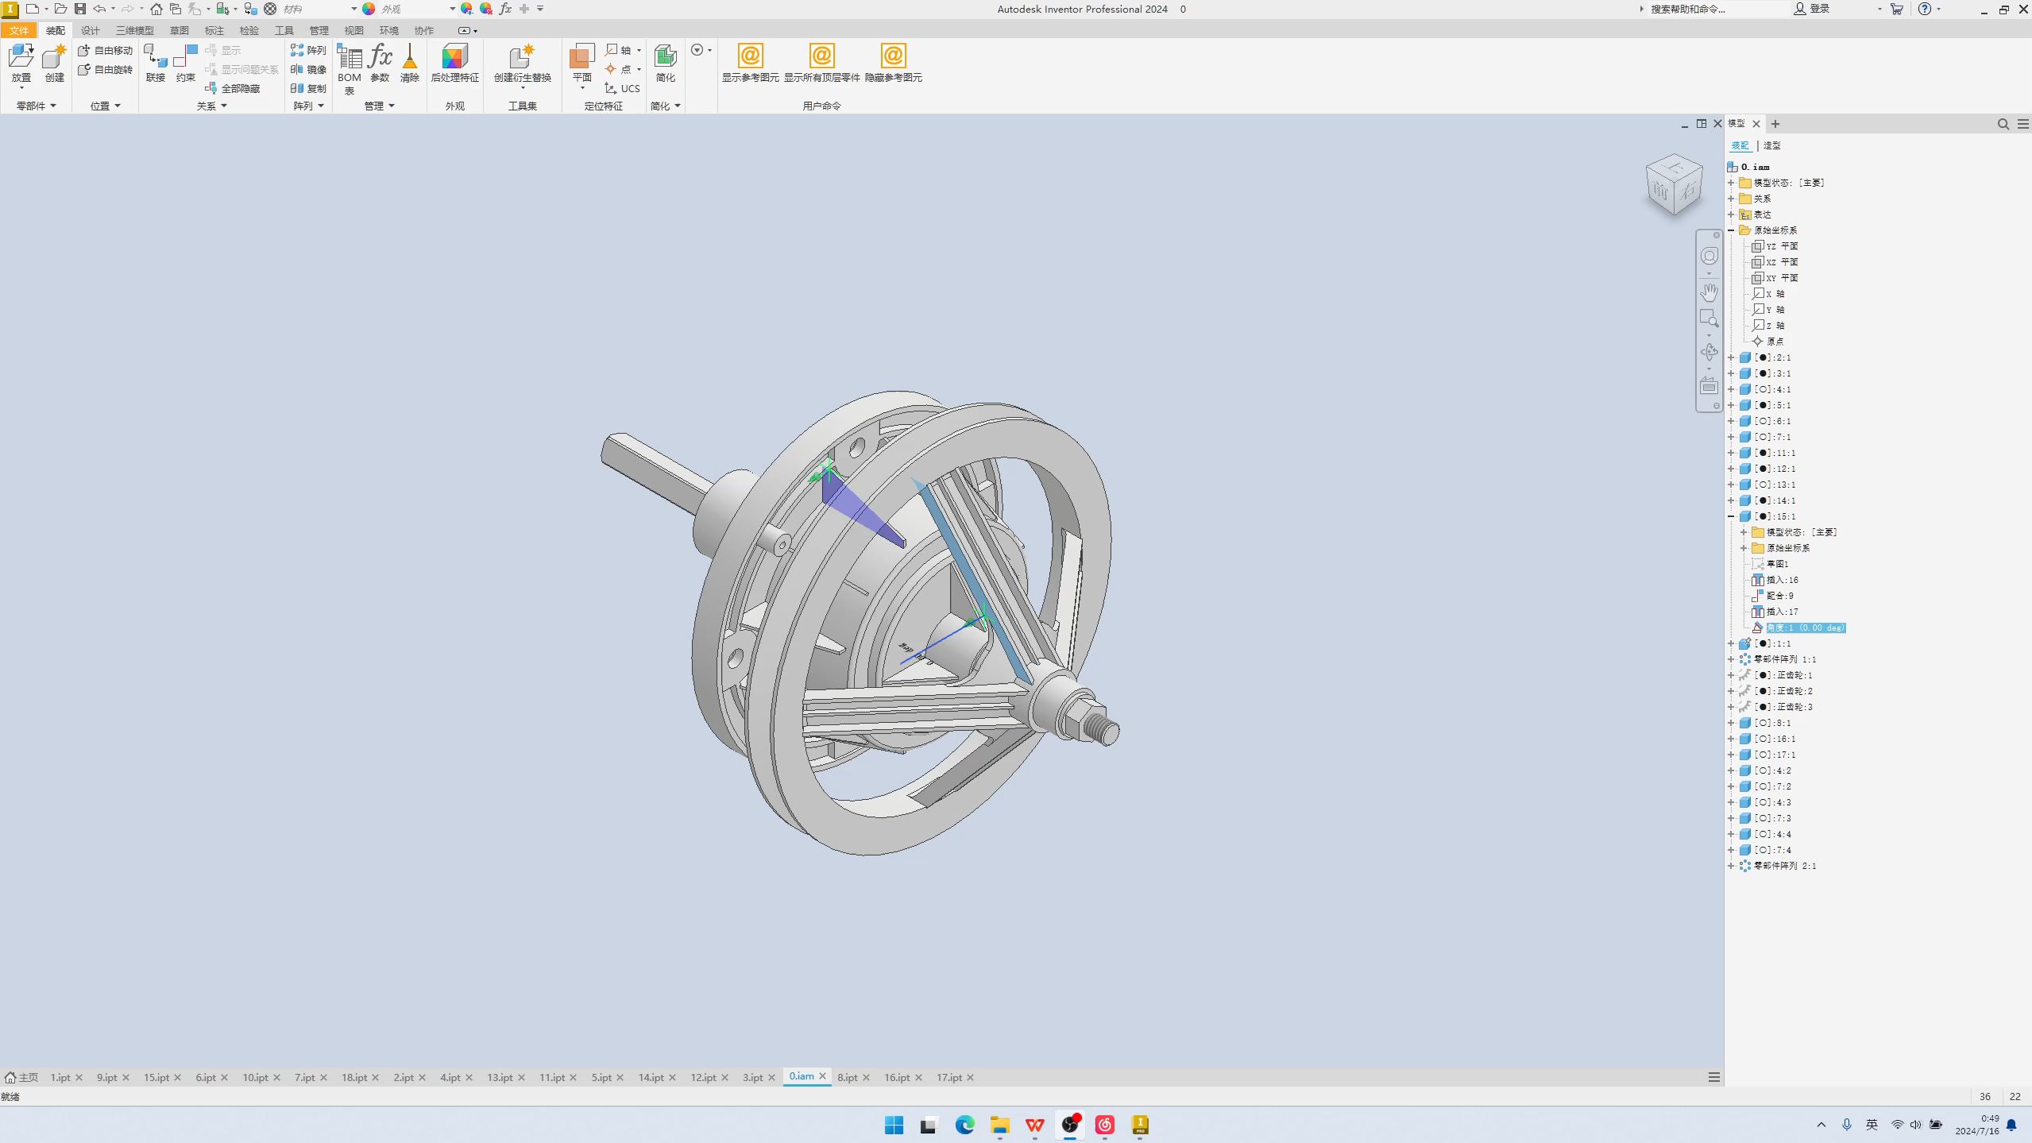Image resolution: width=2032 pixels, height=1143 pixels.
Task: Click the 简化 simplify icon
Action: point(666,64)
